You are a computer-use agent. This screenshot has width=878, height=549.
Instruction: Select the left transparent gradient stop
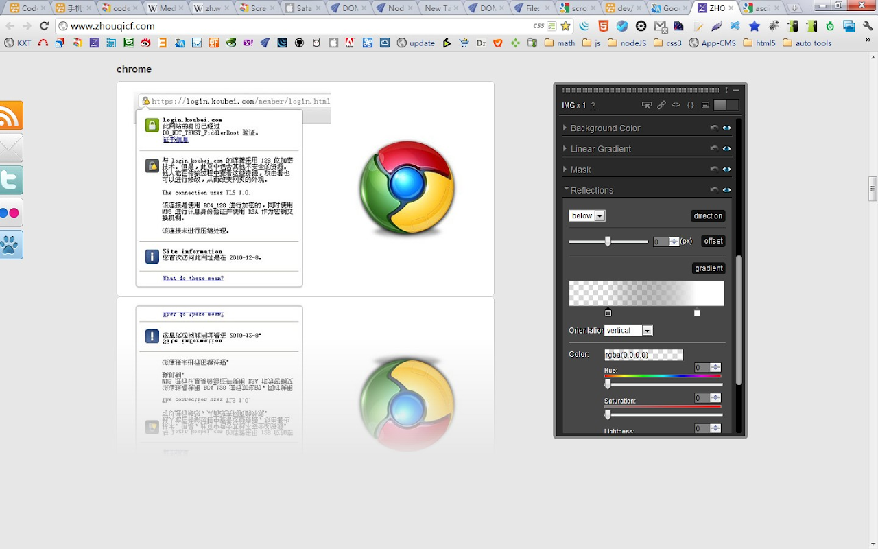pyautogui.click(x=608, y=313)
